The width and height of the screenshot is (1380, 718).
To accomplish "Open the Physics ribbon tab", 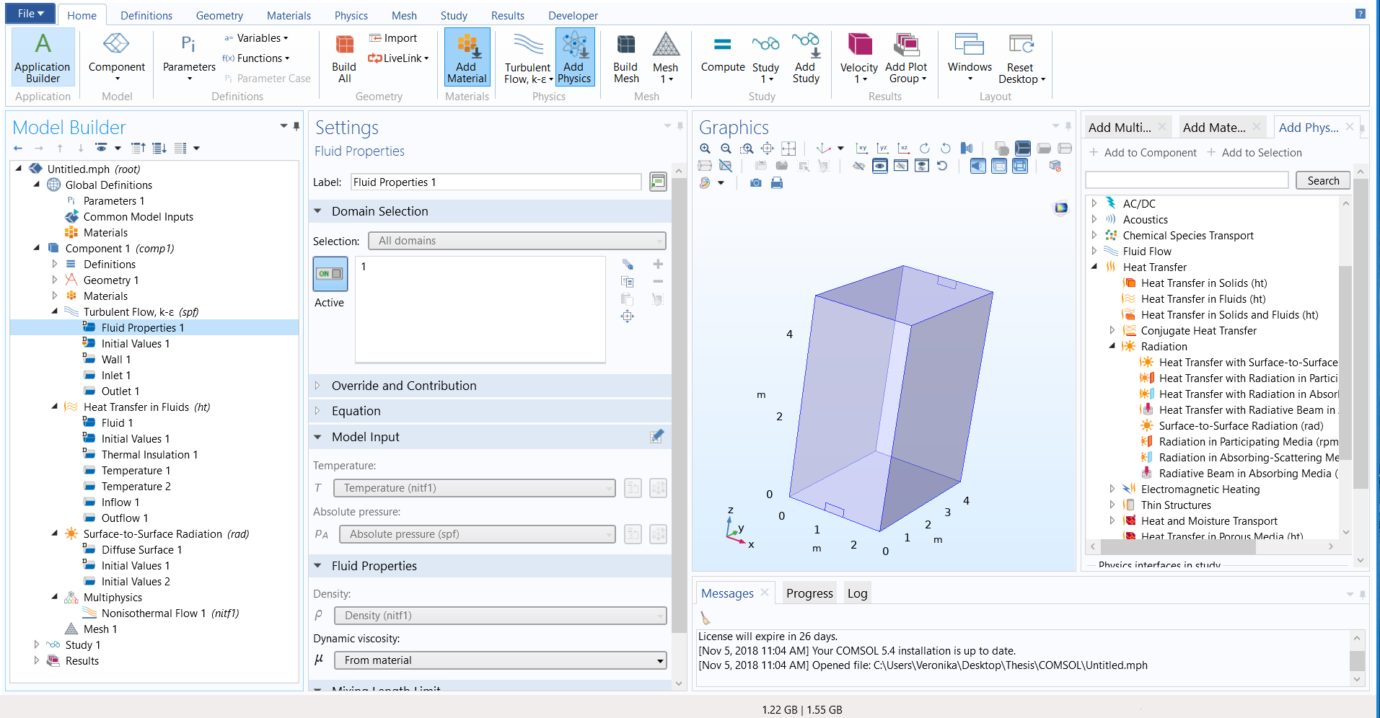I will pyautogui.click(x=351, y=15).
